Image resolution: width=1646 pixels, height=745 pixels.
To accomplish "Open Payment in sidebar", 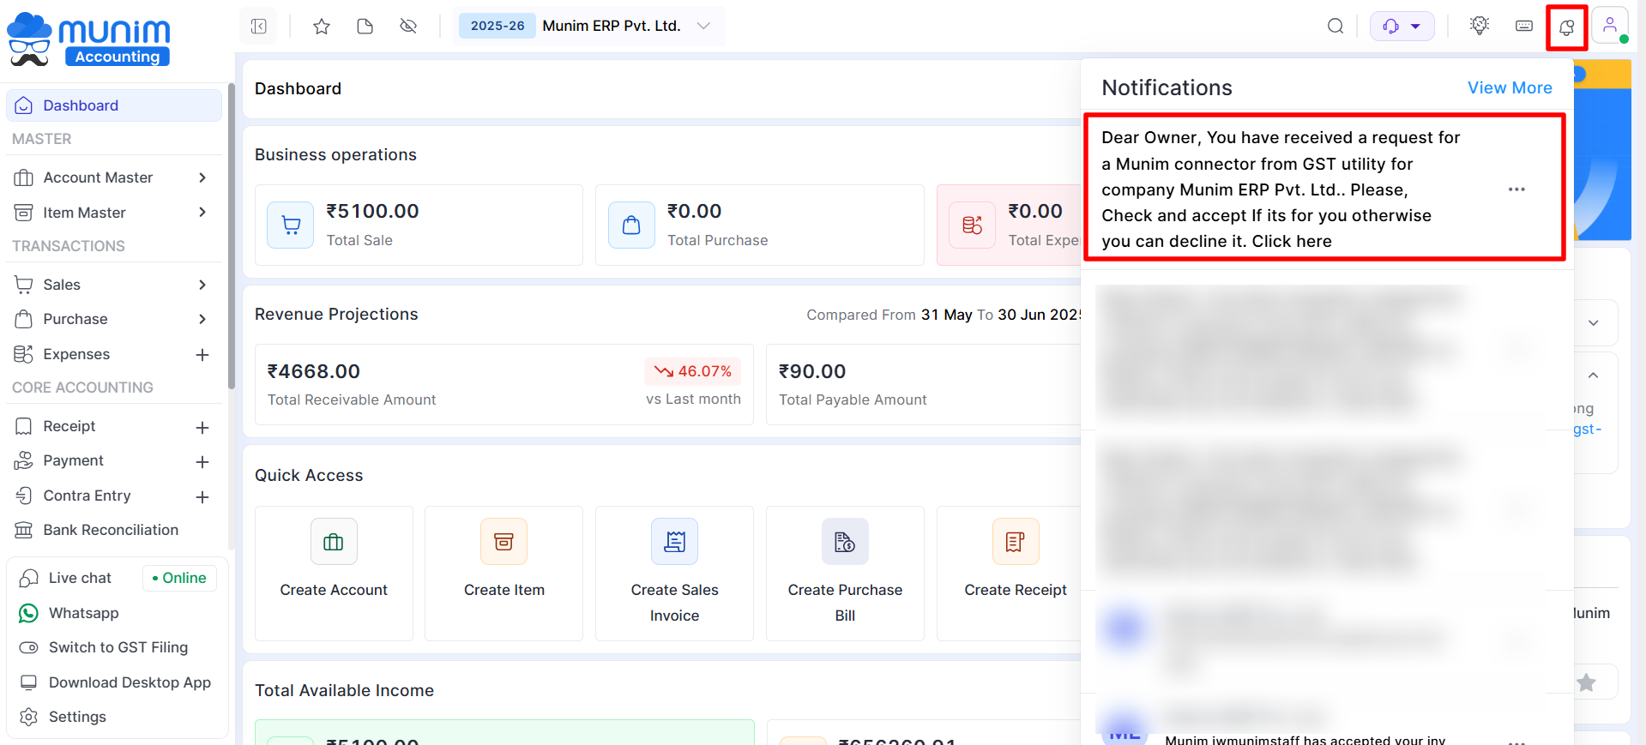I will click(73, 460).
